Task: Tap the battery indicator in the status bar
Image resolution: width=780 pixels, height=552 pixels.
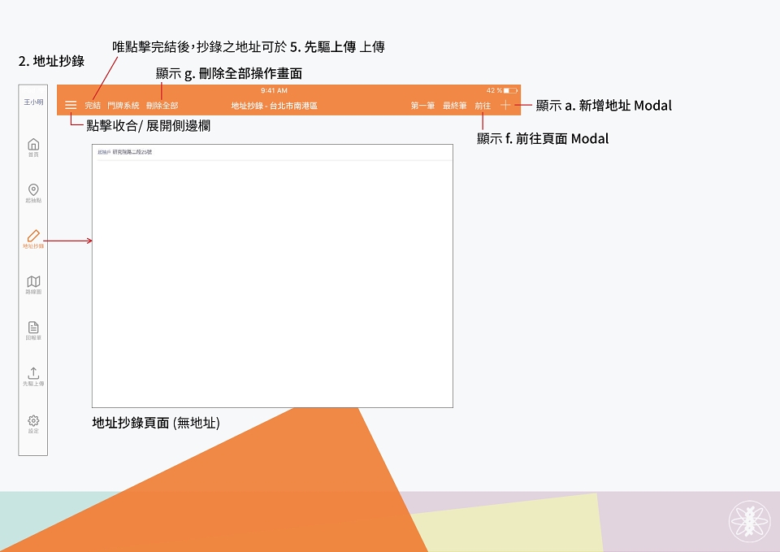Action: click(x=510, y=90)
